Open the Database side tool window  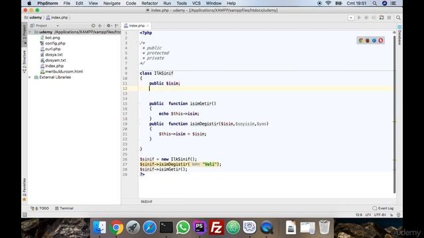click(399, 35)
